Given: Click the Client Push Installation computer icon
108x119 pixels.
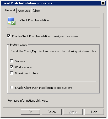Looking at the screenshot, I should (x=12, y=21).
